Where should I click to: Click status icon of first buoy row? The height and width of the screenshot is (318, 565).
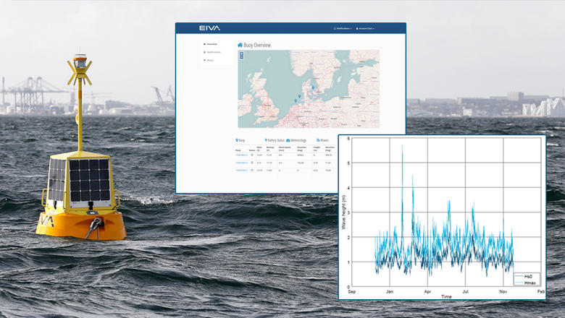click(x=252, y=155)
